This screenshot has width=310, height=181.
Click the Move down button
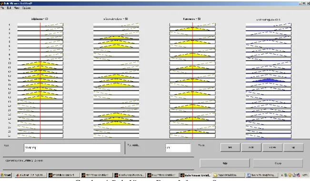click(x=272, y=147)
